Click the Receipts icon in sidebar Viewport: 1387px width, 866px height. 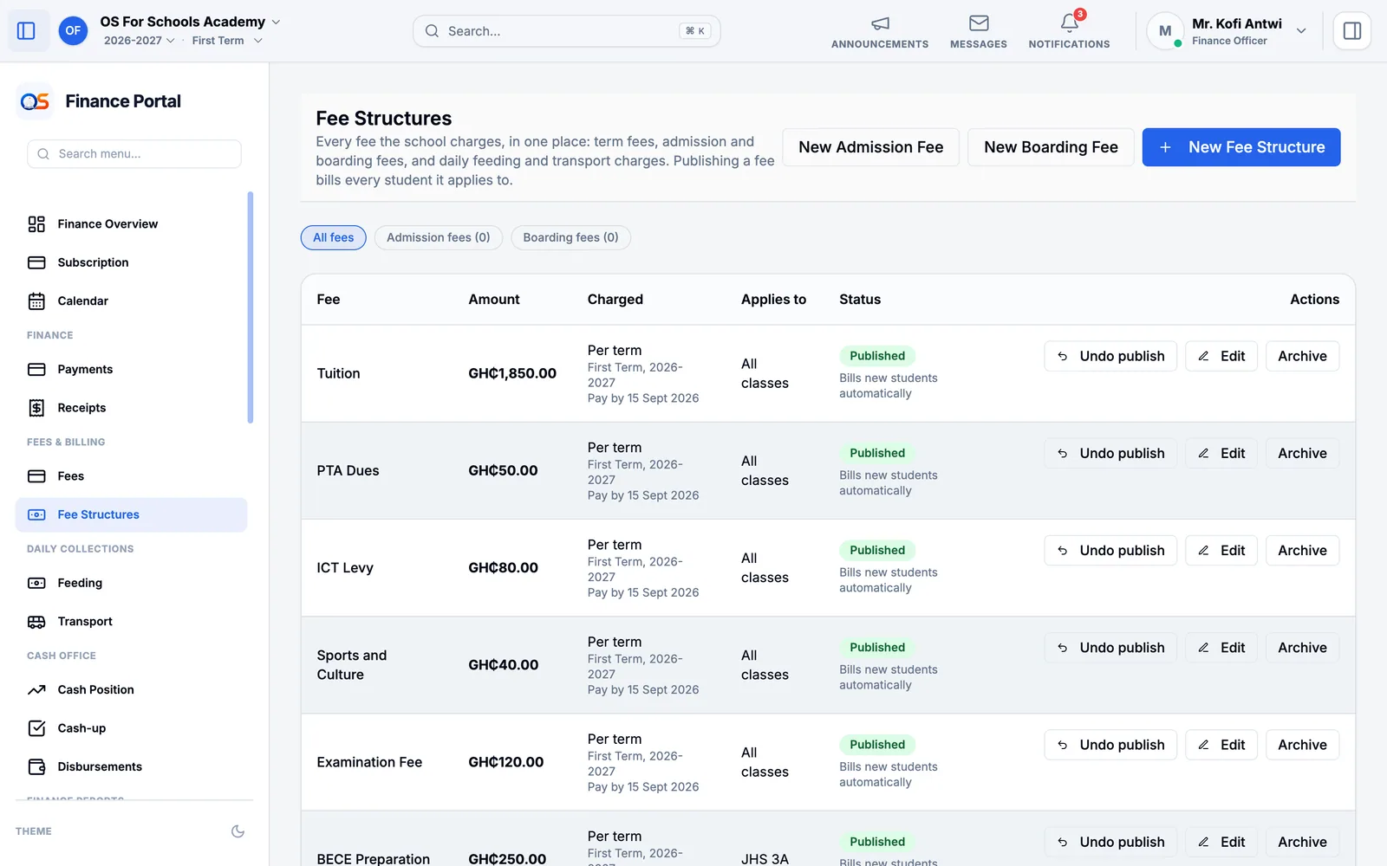(36, 408)
